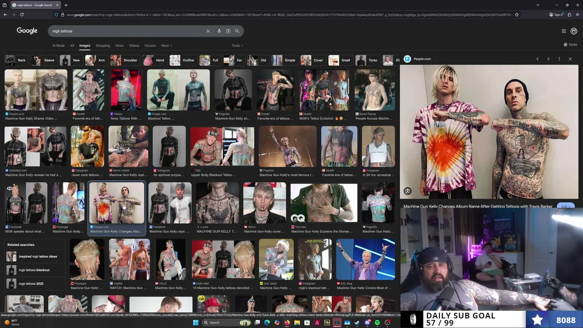Click the Google logo
The width and height of the screenshot is (583, 328).
27,31
